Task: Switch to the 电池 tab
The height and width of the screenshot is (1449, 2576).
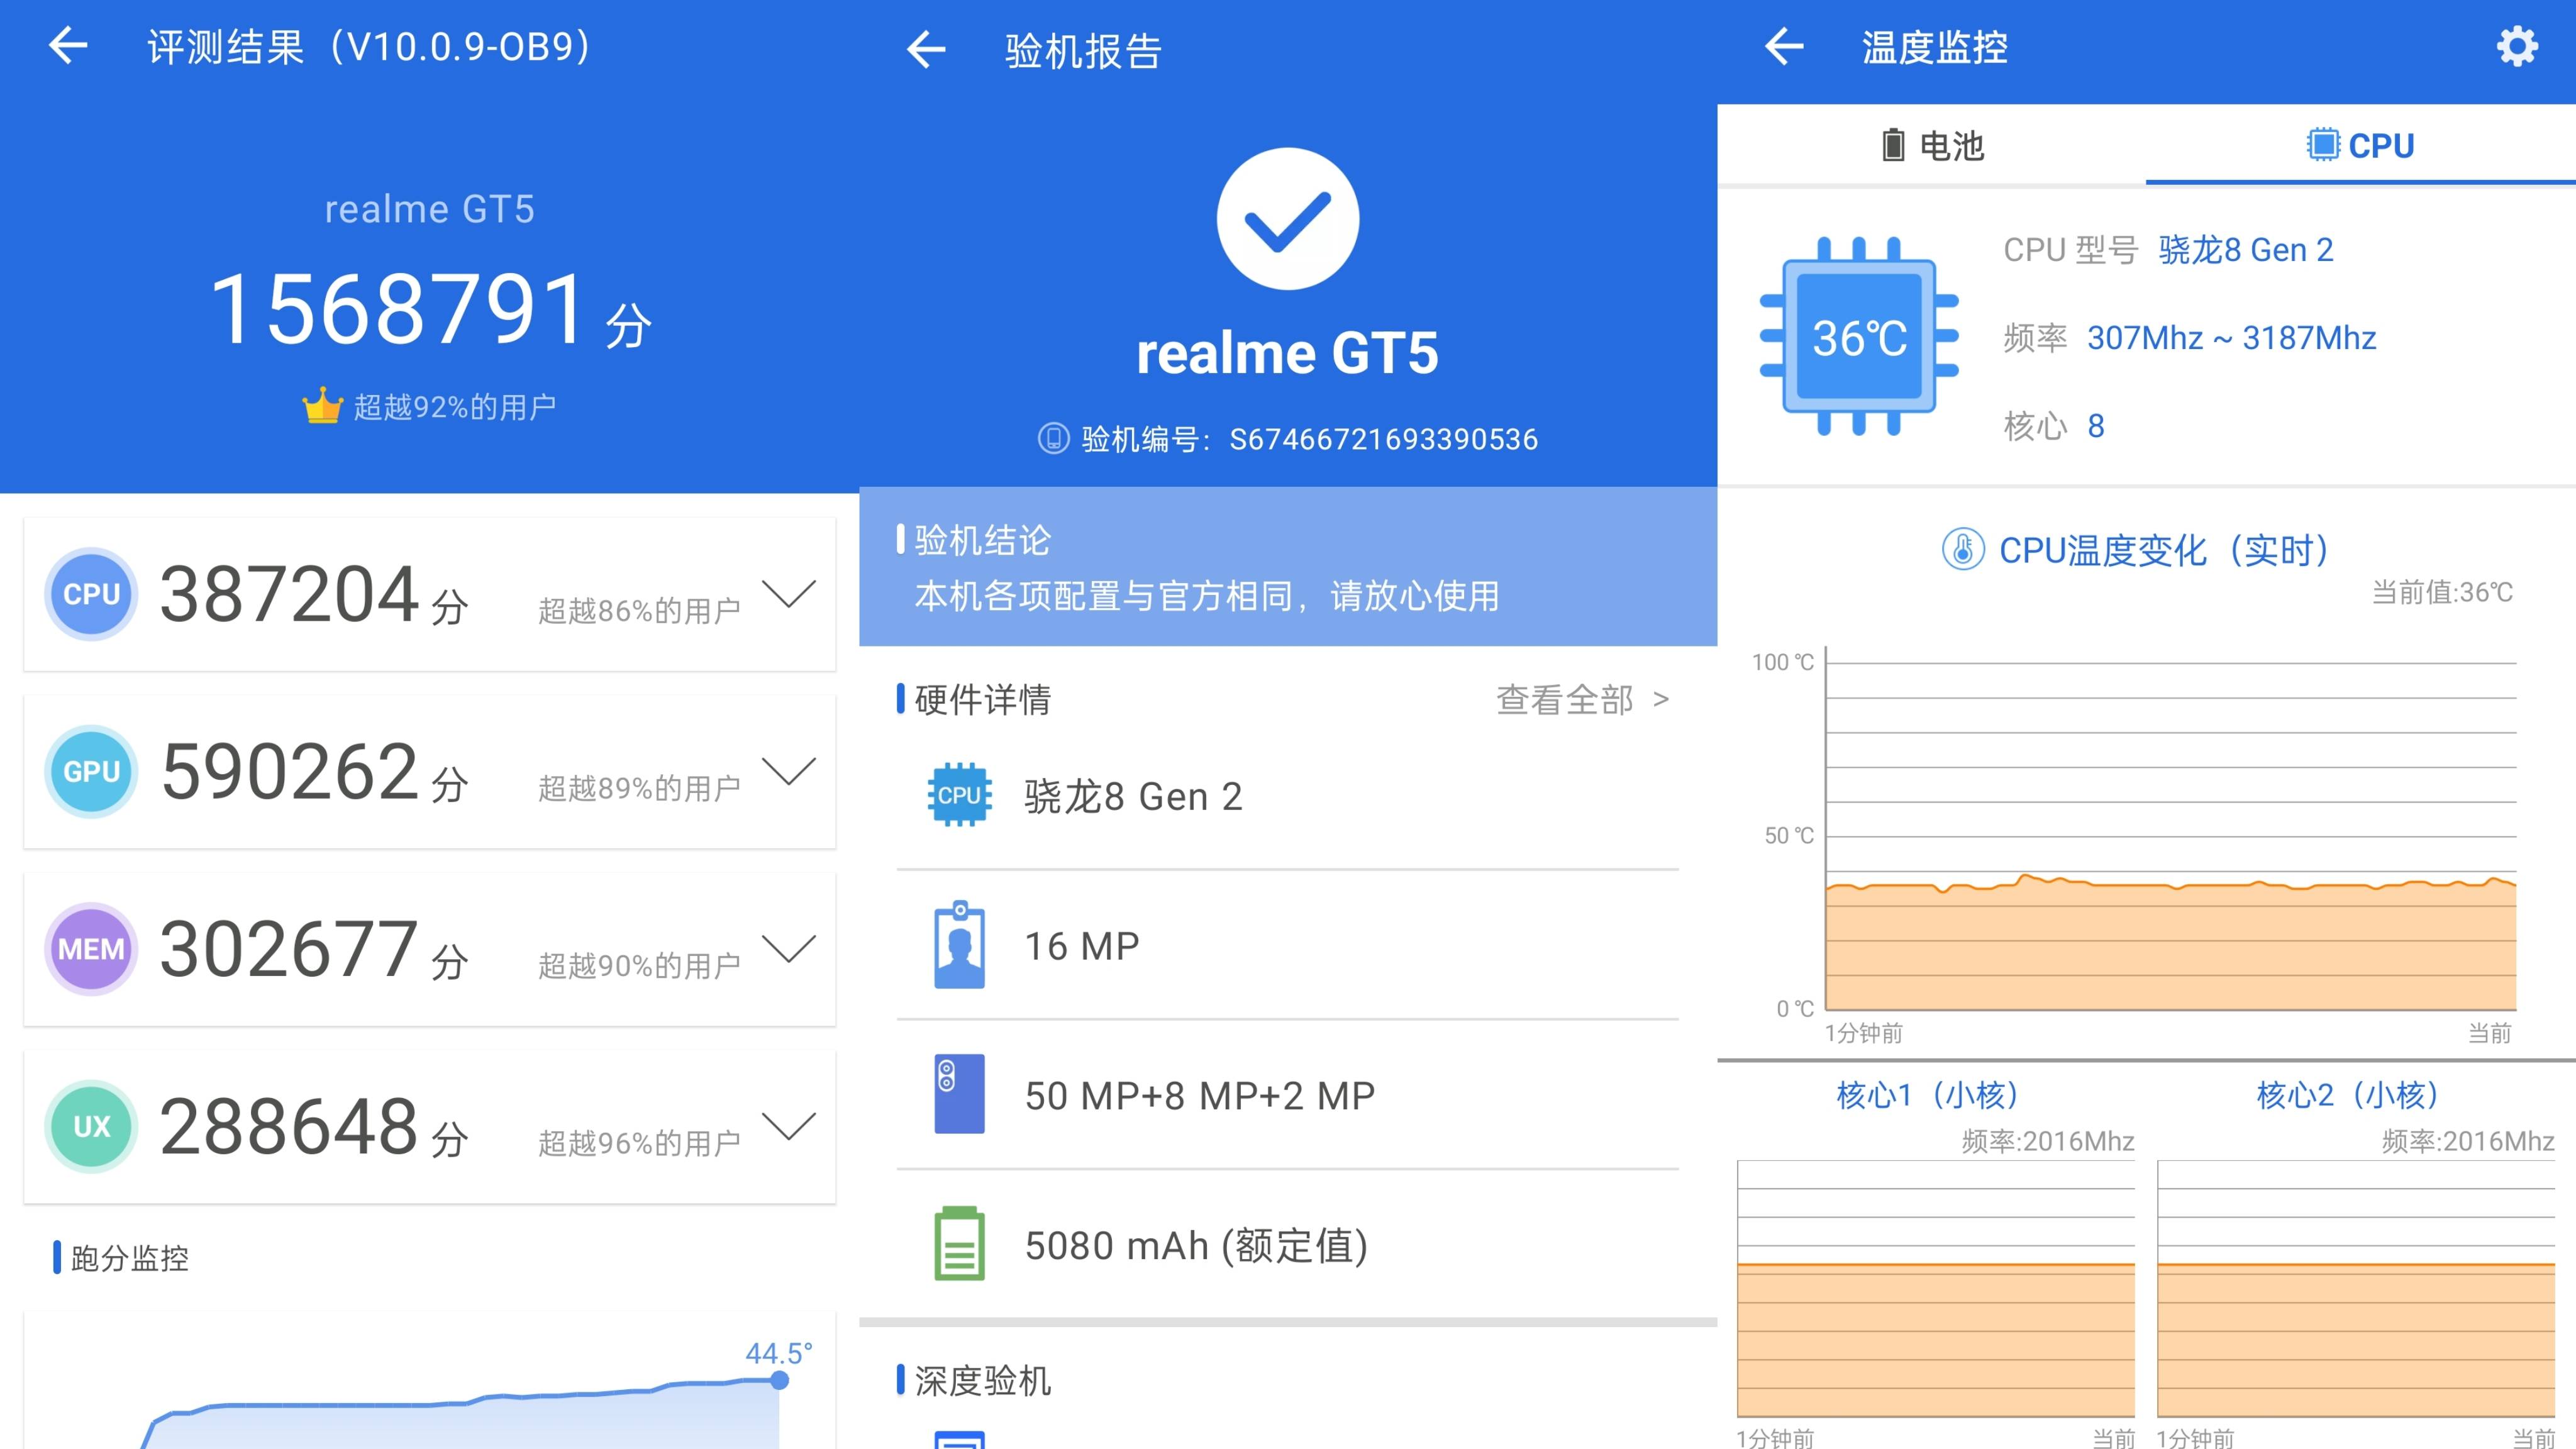Action: [x=1931, y=145]
